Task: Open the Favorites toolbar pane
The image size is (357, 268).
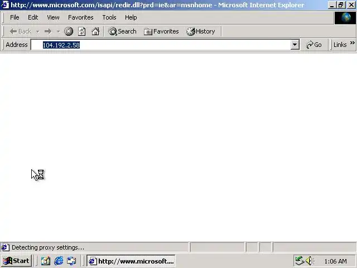Action: [161, 31]
